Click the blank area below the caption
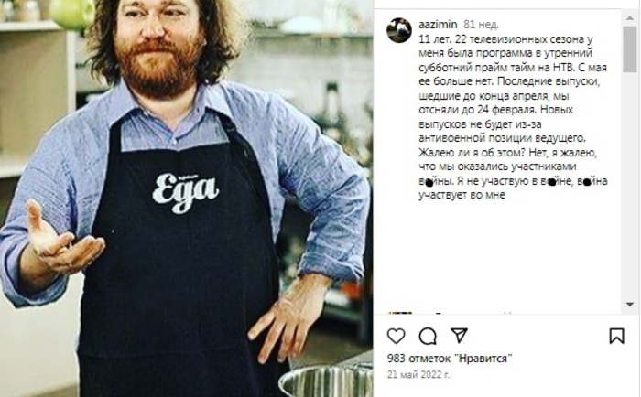 point(499,255)
